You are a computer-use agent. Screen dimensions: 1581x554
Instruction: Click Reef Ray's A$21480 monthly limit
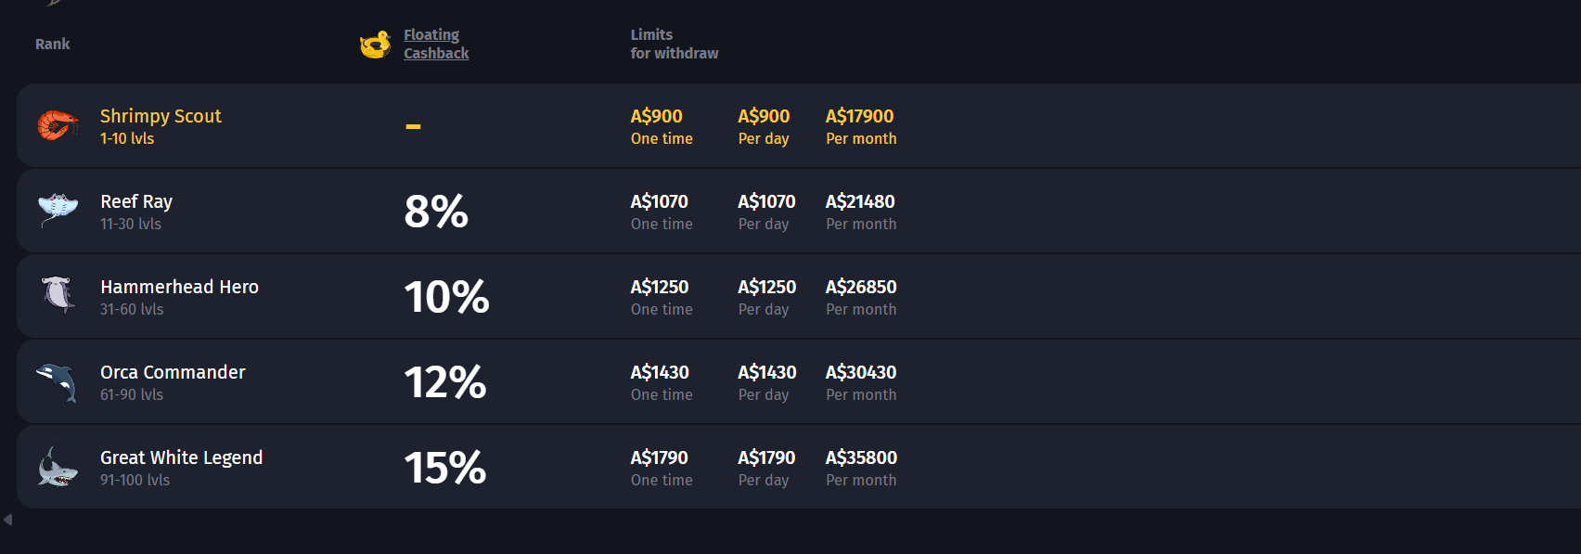click(x=860, y=201)
